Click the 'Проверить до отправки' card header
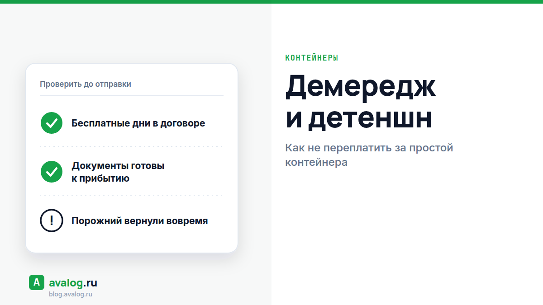Image resolution: width=543 pixels, height=305 pixels. point(86,84)
